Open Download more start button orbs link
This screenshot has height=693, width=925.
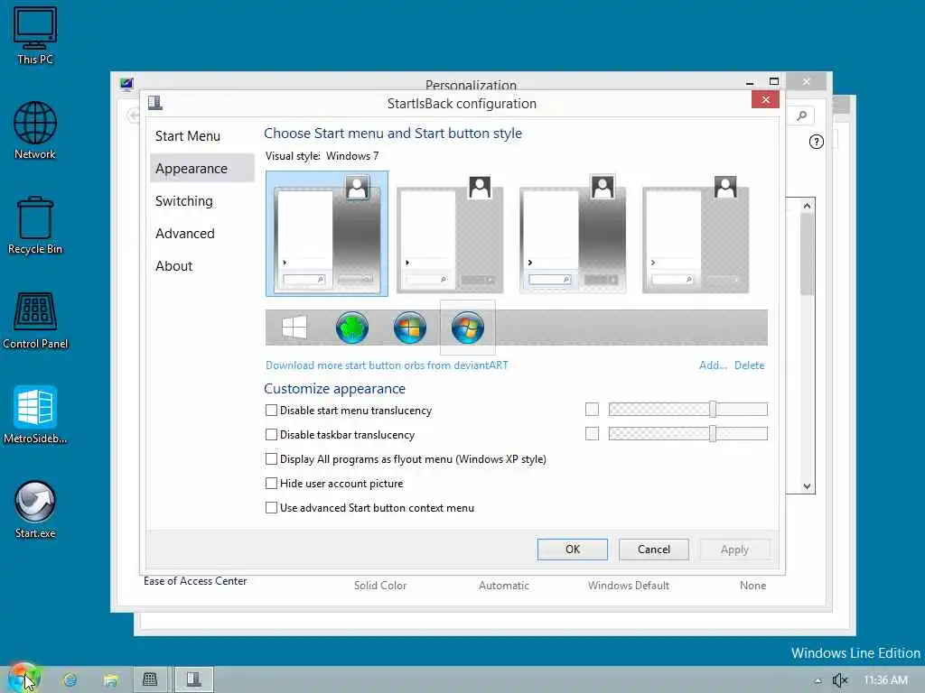[387, 365]
